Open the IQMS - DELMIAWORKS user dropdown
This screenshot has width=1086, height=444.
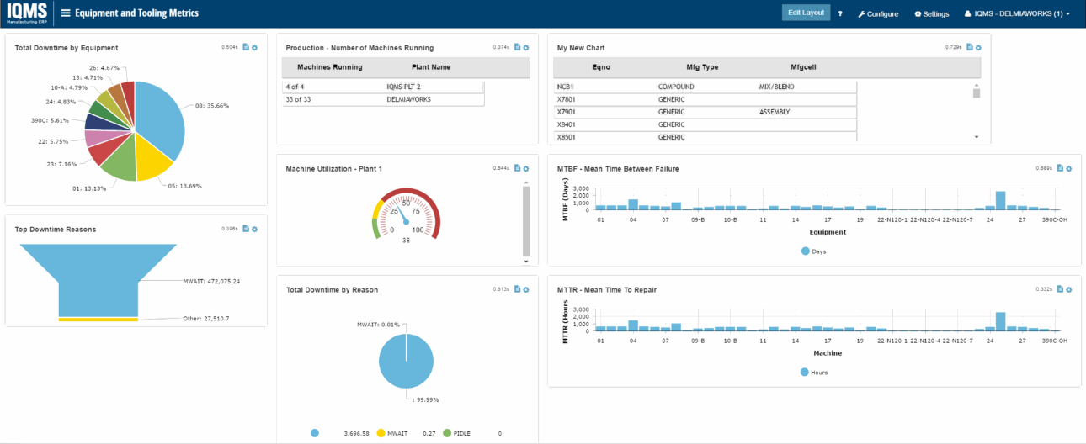1016,13
